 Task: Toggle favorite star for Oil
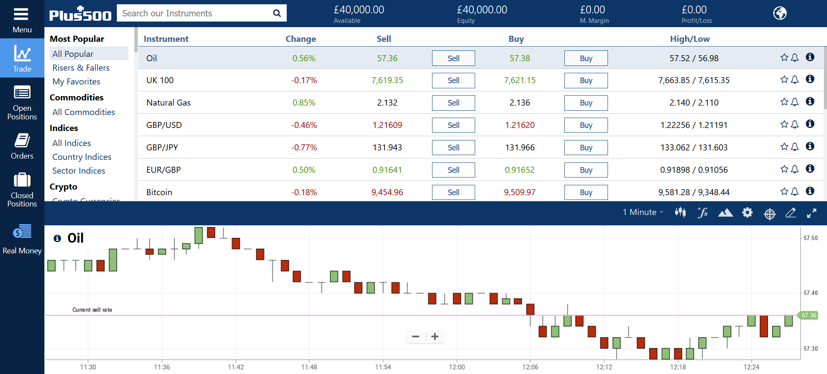784,57
